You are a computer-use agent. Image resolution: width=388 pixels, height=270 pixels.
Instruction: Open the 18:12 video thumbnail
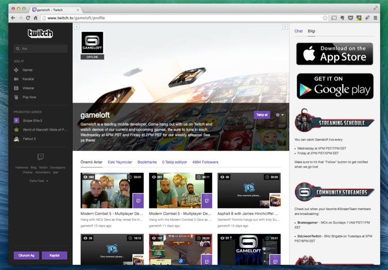click(x=112, y=249)
